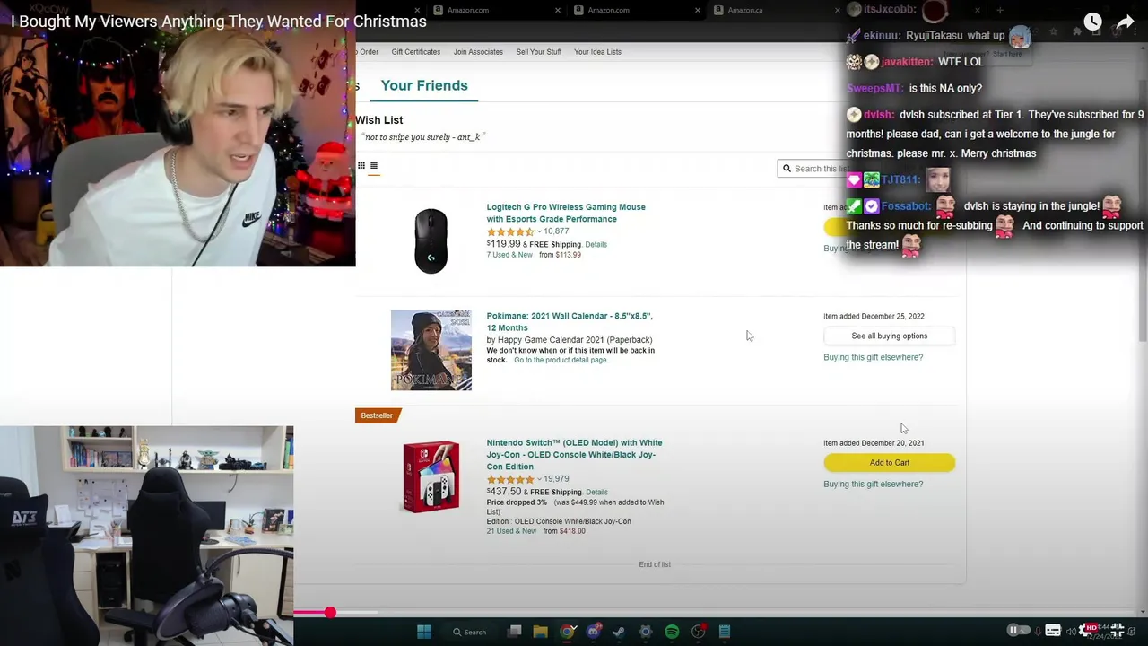Close the first Amazon.com tab
The image size is (1148, 646).
[557, 10]
